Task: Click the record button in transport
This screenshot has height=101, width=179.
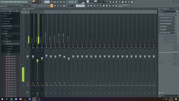Action: point(43,2)
